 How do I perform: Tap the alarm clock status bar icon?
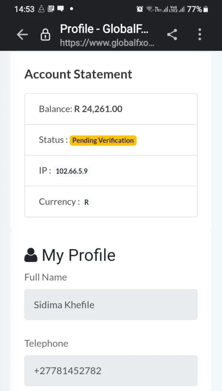tap(140, 9)
